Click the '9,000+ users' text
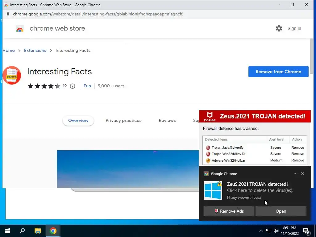316x237 pixels. point(111,86)
